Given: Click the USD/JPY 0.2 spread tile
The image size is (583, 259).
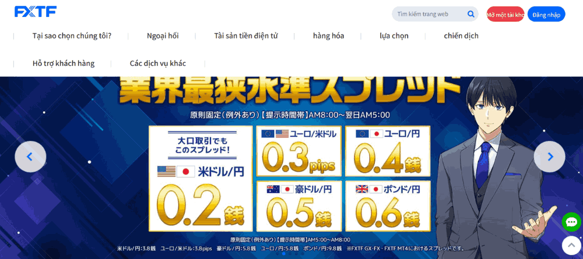Looking at the screenshot, I should click(201, 179).
